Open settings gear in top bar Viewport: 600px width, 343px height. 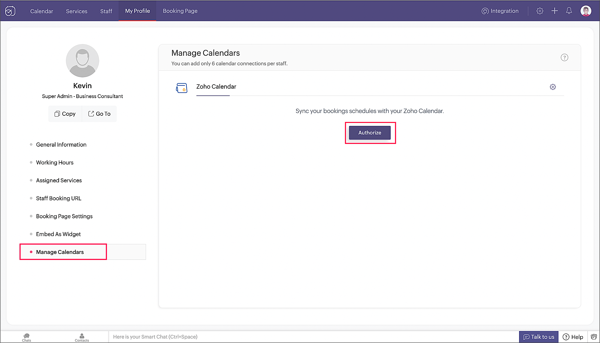point(540,11)
